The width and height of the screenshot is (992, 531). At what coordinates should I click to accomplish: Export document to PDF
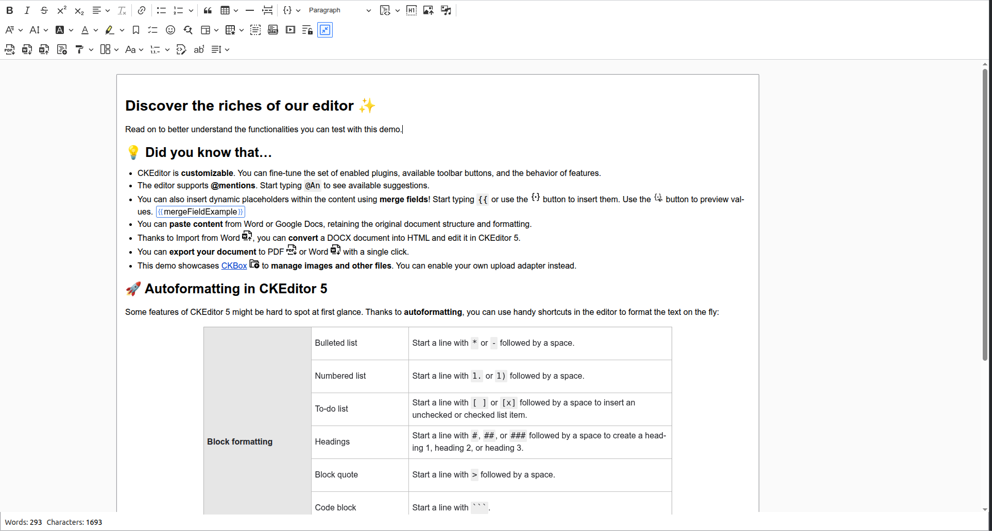[x=10, y=50]
